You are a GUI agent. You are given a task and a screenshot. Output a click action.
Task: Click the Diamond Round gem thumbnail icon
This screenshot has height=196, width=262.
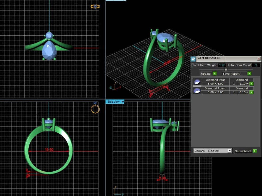pyautogui.click(x=197, y=90)
